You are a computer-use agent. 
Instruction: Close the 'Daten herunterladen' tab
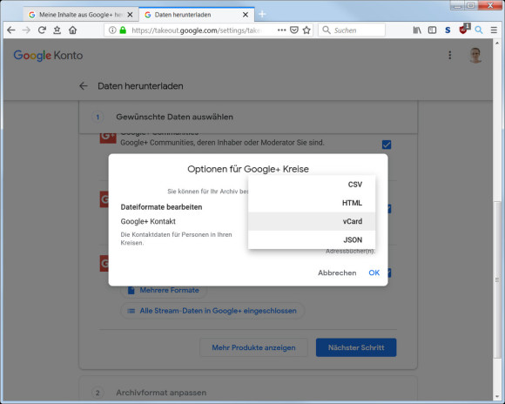pyautogui.click(x=246, y=15)
